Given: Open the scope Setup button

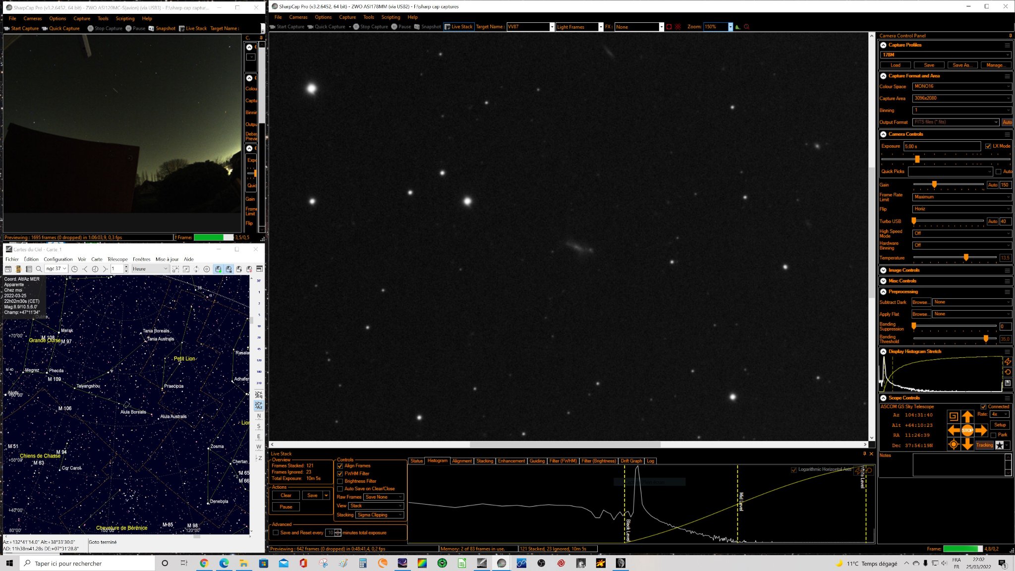Looking at the screenshot, I should 1000,425.
